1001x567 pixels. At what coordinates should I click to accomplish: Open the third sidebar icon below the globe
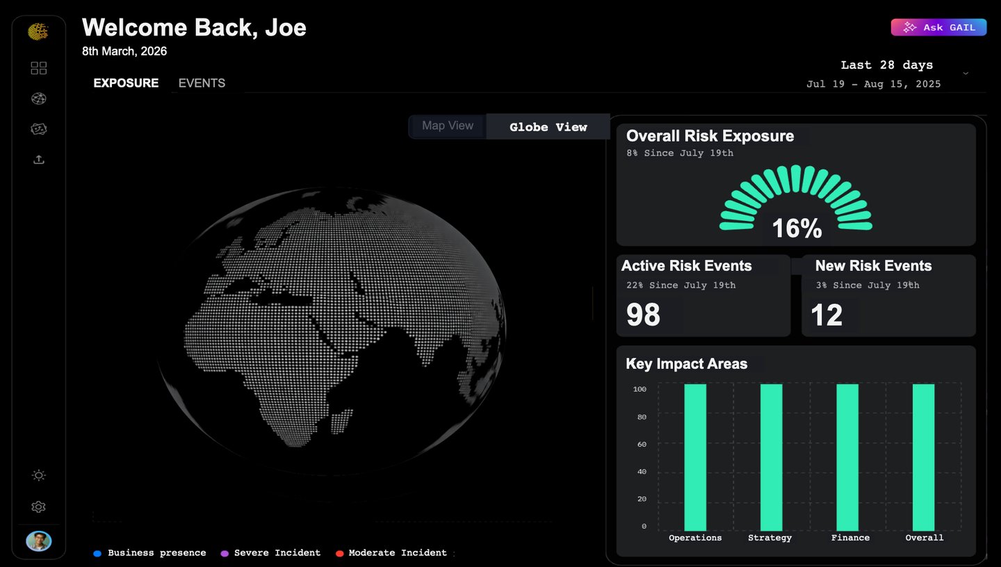pyautogui.click(x=39, y=129)
